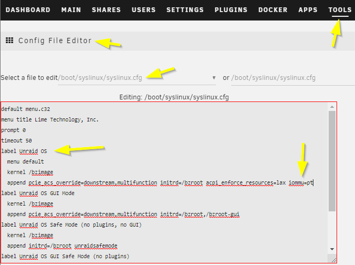Viewport: 355px width, 265px height.
Task: Click 'acpi_enforce_resources=lax' in append line
Action: [x=246, y=183]
